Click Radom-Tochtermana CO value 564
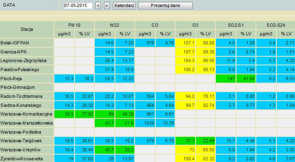The image size is (295, 162). point(145,96)
